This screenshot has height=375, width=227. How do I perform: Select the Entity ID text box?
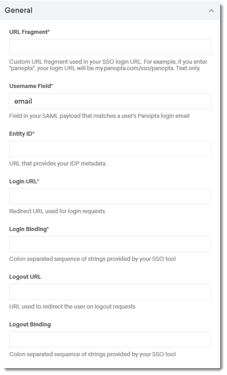(110, 149)
